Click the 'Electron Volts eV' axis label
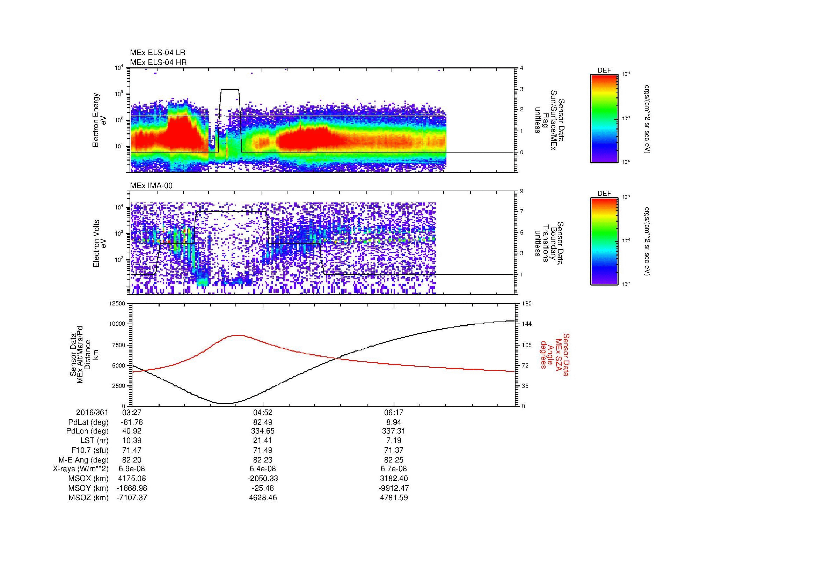817x577 pixels. pyautogui.click(x=100, y=243)
